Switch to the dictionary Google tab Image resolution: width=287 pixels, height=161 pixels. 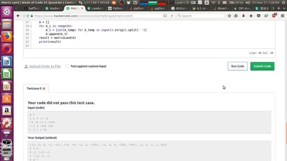[x=179, y=8]
